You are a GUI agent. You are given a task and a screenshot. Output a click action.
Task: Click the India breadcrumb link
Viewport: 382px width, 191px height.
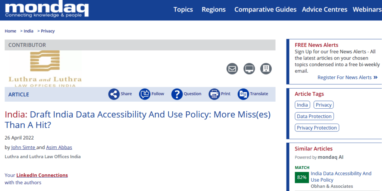[28, 31]
